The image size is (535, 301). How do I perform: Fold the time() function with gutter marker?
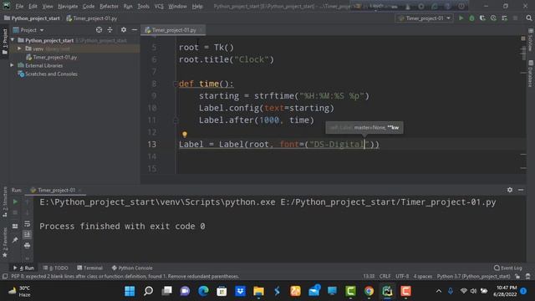click(176, 84)
